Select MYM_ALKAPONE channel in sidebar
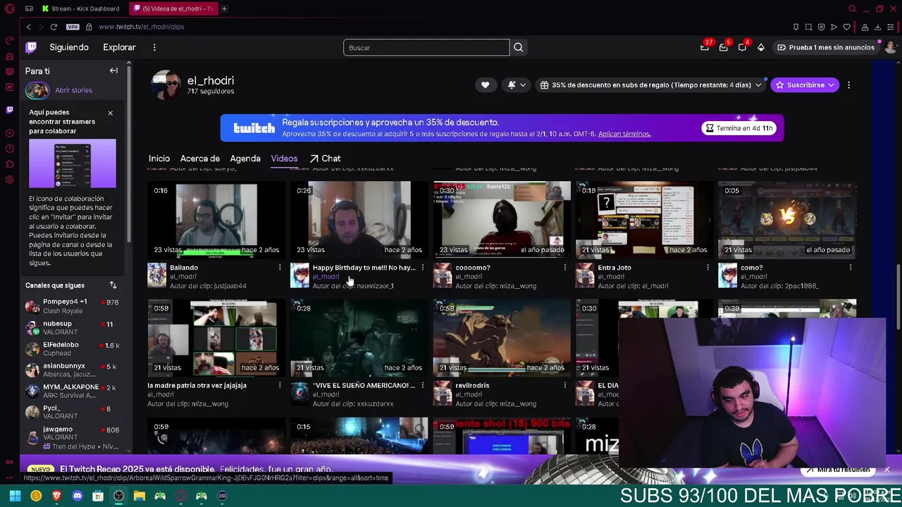Viewport: 902px width, 507px height. click(72, 391)
